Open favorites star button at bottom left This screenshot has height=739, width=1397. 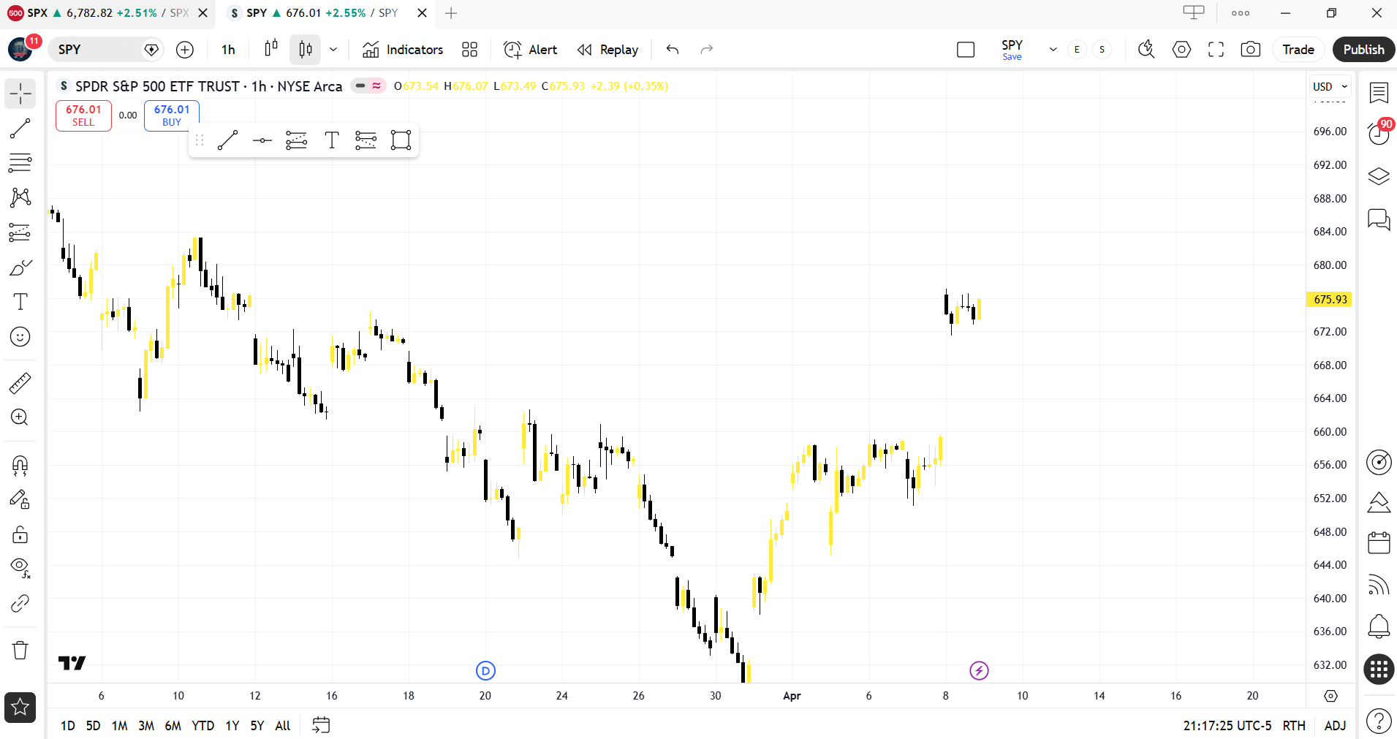pyautogui.click(x=20, y=707)
